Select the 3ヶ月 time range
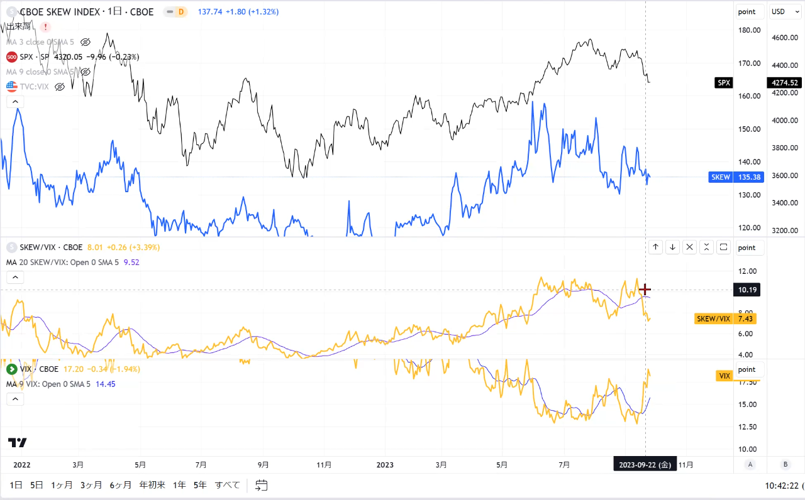This screenshot has height=500, width=805. (91, 485)
